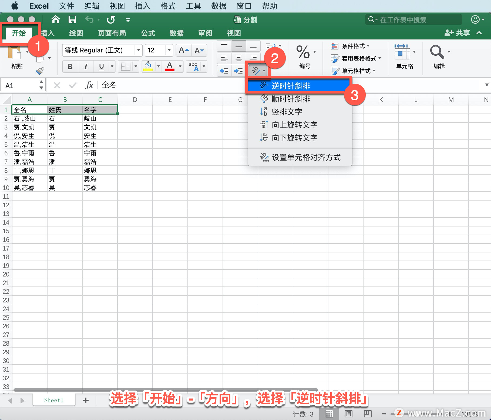The image size is (491, 420).
Task: Open Conditional Formatting (条件格式) menu
Action: pyautogui.click(x=350, y=46)
